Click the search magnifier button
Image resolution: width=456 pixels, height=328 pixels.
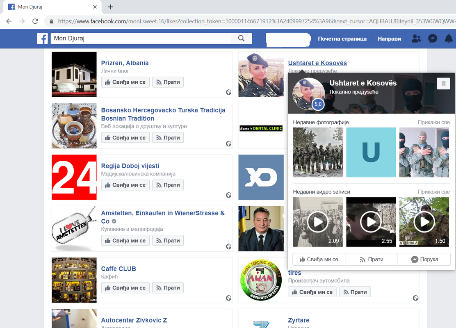coord(241,39)
